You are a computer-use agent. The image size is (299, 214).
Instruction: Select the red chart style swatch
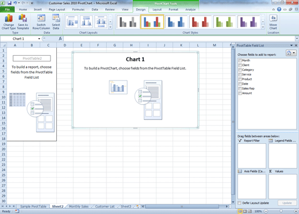pyautogui.click(x=200, y=22)
